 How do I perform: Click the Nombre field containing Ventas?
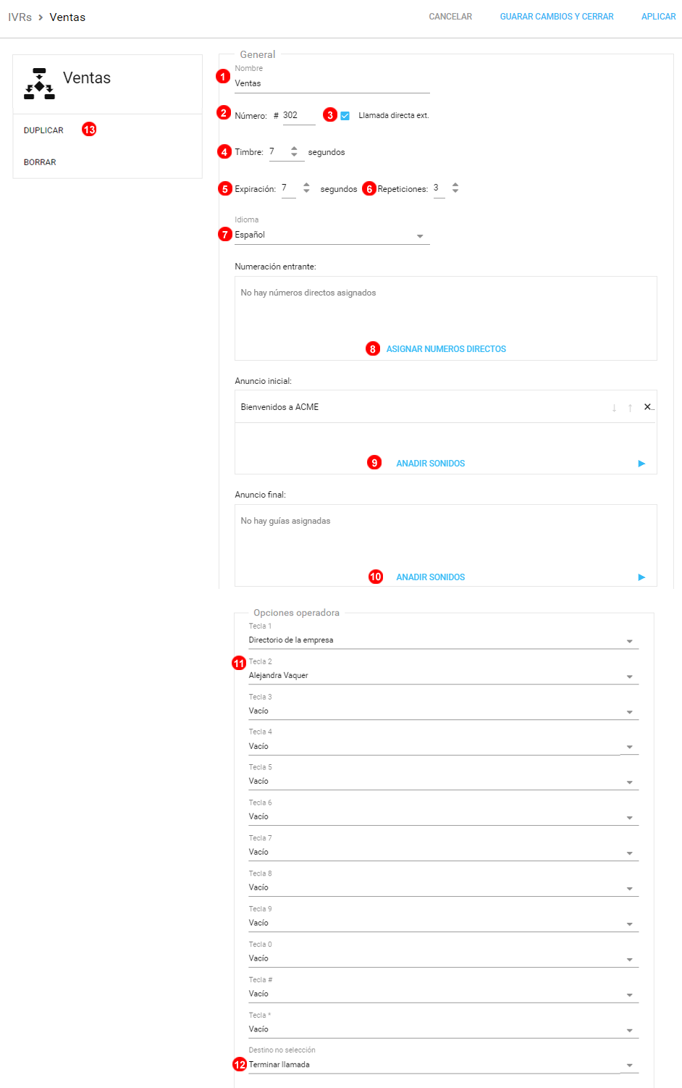(x=332, y=84)
